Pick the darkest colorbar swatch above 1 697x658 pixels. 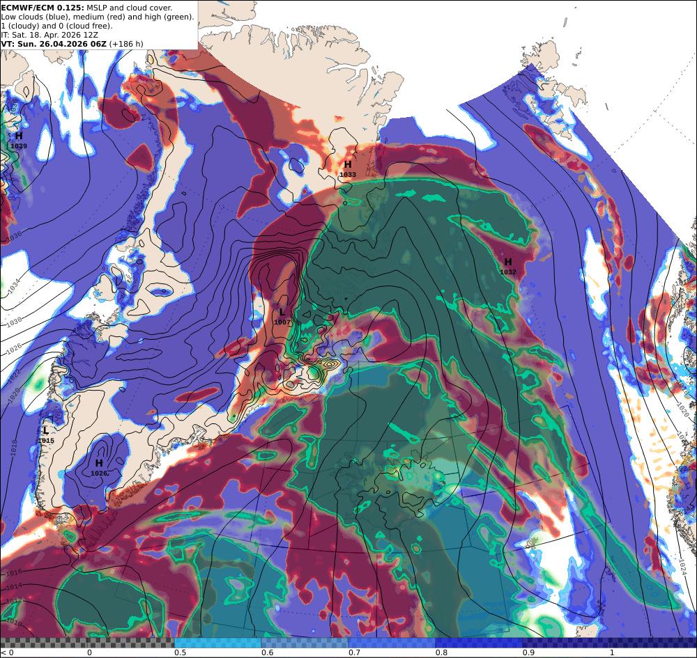[x=654, y=643]
